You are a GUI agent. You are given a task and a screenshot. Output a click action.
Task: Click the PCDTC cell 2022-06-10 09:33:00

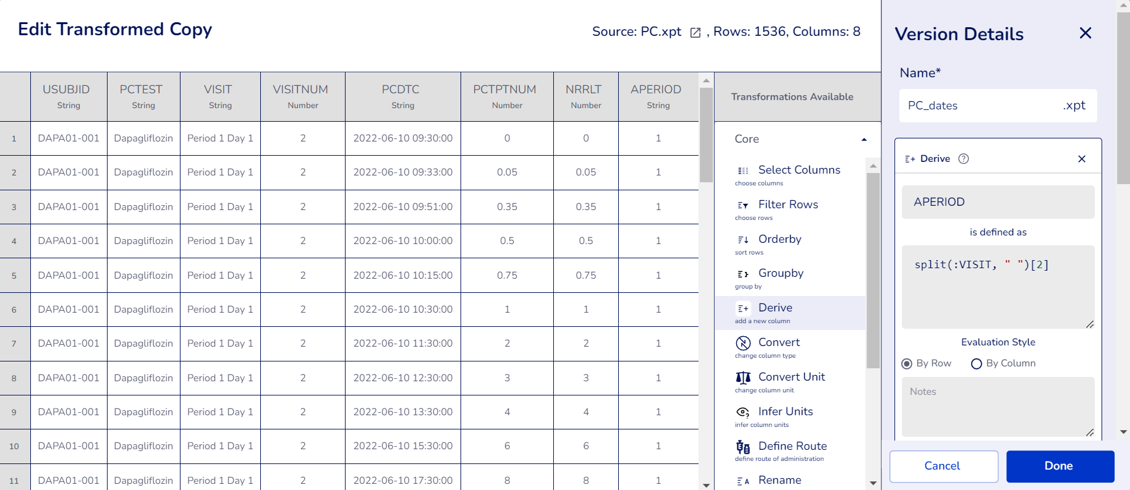(403, 172)
